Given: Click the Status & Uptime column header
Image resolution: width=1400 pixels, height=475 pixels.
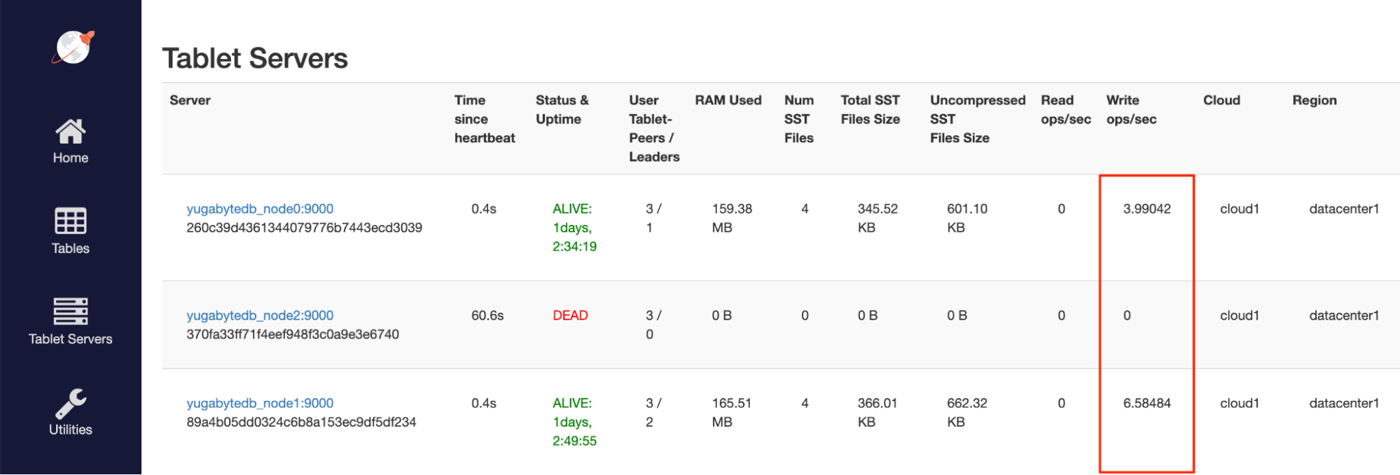Looking at the screenshot, I should [564, 109].
